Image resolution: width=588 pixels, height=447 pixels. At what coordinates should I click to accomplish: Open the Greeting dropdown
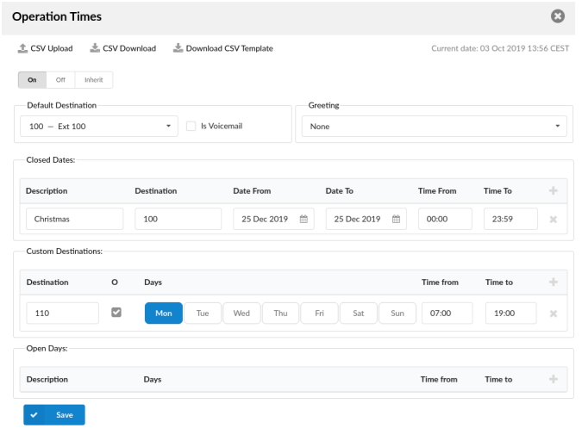click(435, 127)
